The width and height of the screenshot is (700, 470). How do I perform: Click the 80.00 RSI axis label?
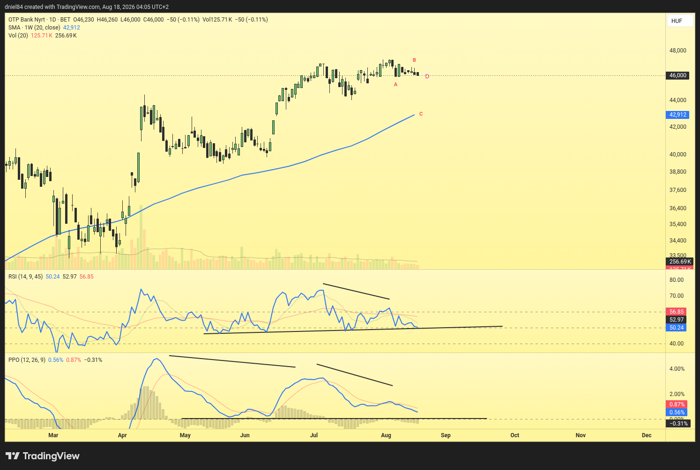point(677,280)
